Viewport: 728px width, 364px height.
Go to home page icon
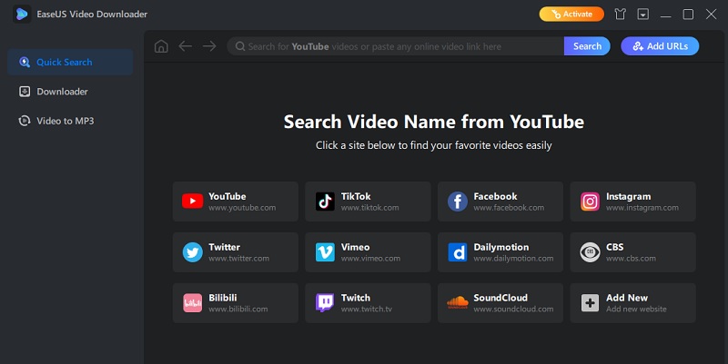161,46
